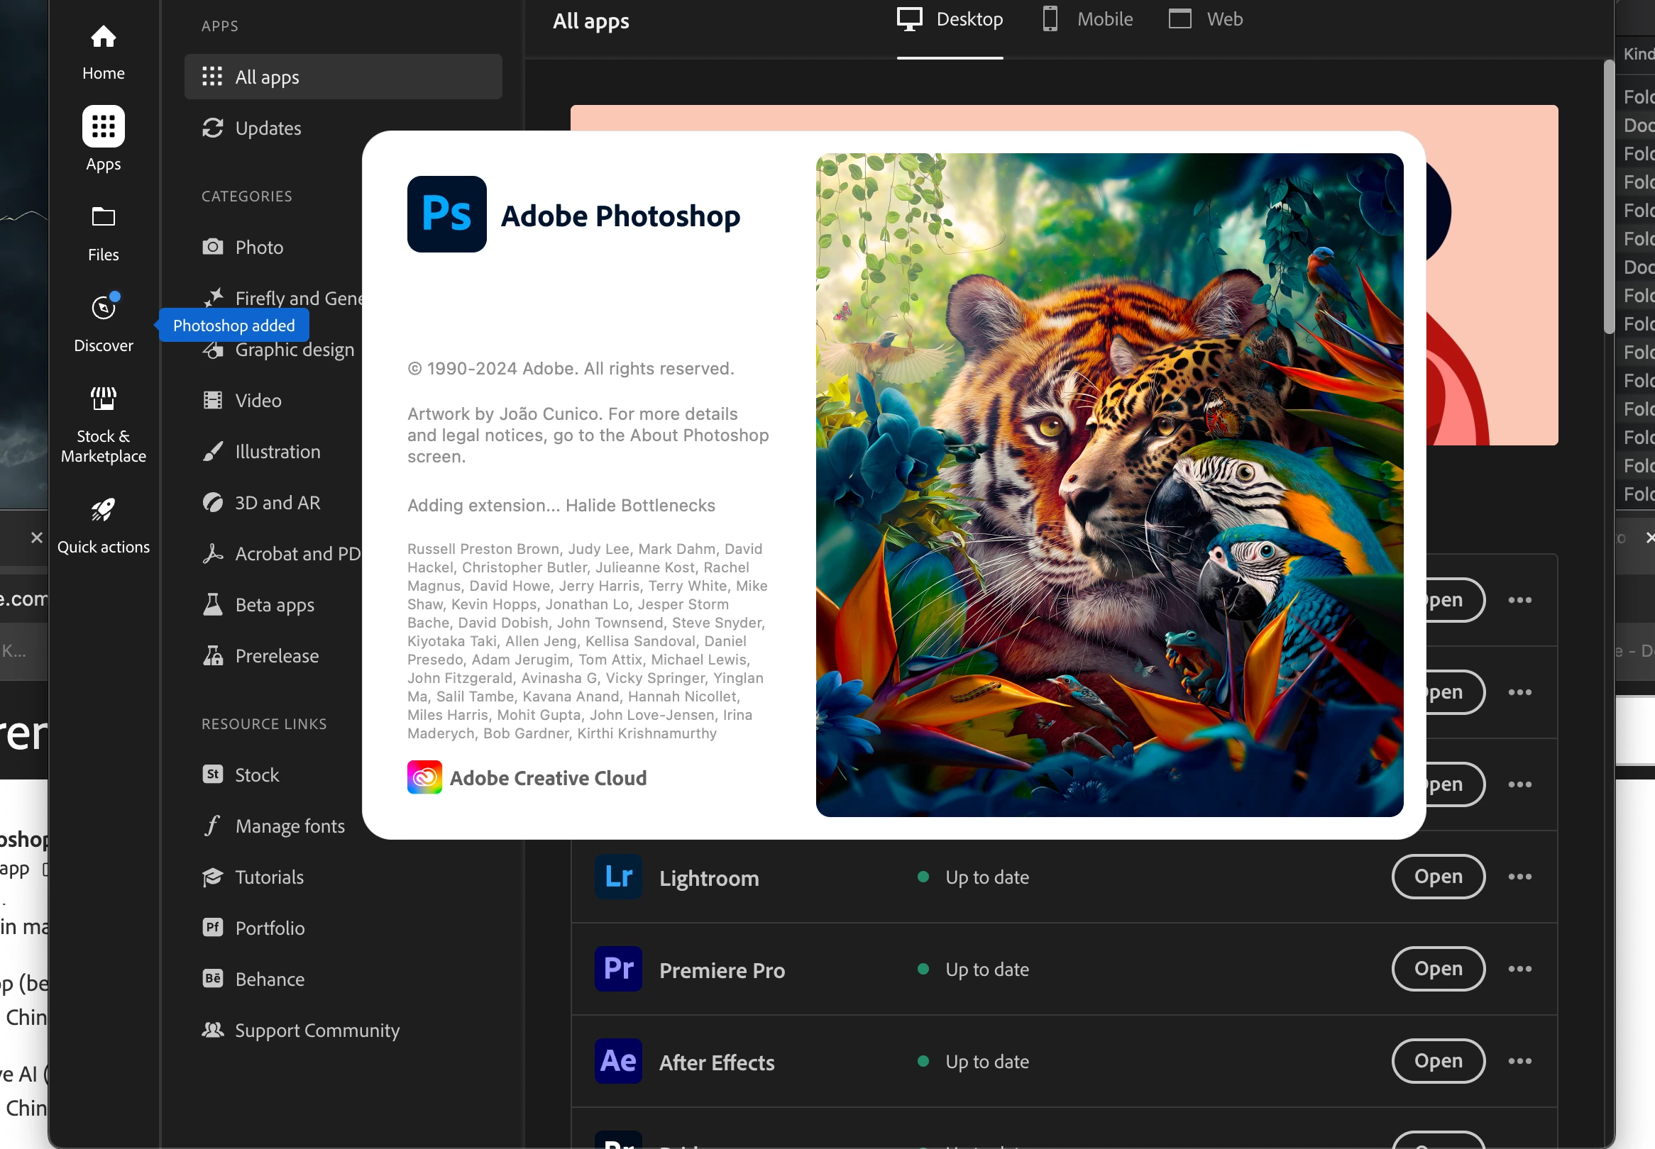Open more options for Lightroom
Viewport: 1655px width, 1149px height.
(1519, 877)
